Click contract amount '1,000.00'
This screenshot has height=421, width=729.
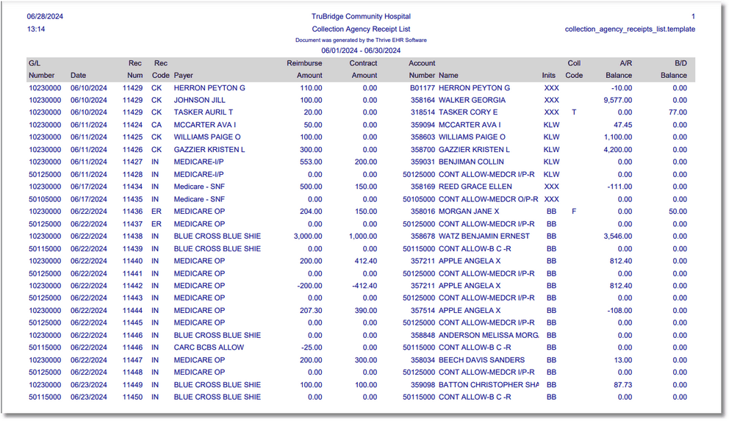[x=362, y=236]
